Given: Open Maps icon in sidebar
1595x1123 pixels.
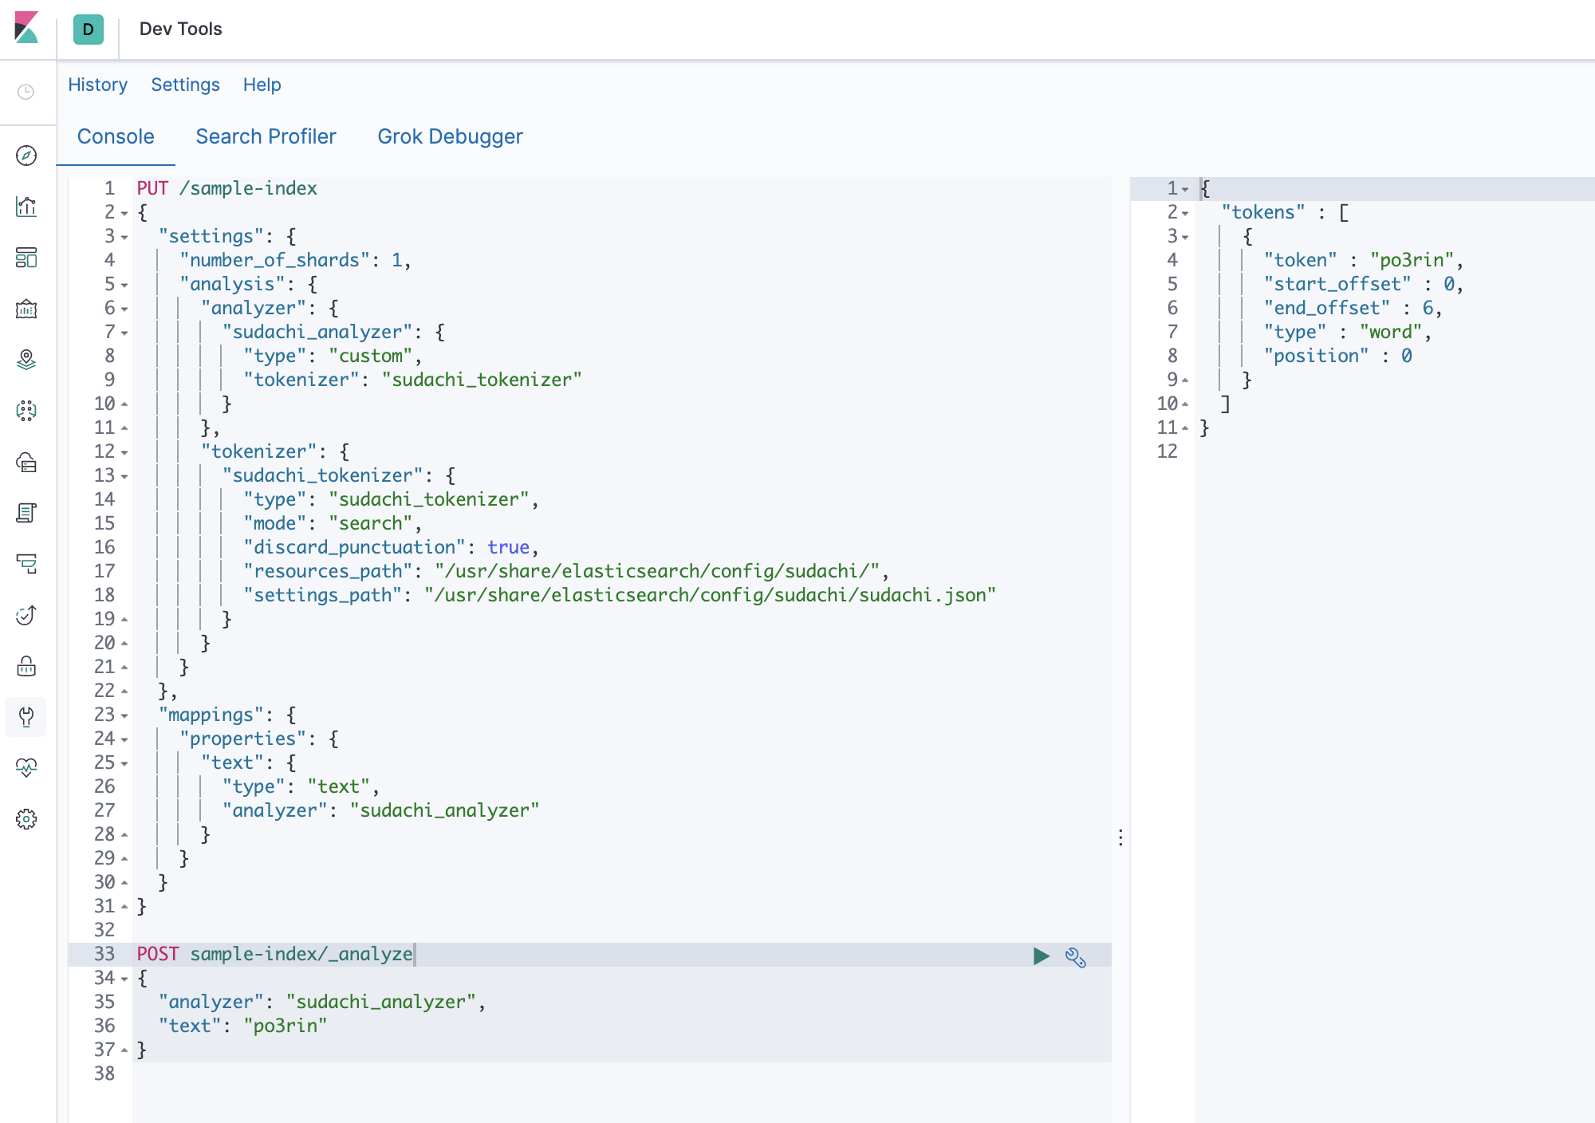Looking at the screenshot, I should pyautogui.click(x=26, y=360).
